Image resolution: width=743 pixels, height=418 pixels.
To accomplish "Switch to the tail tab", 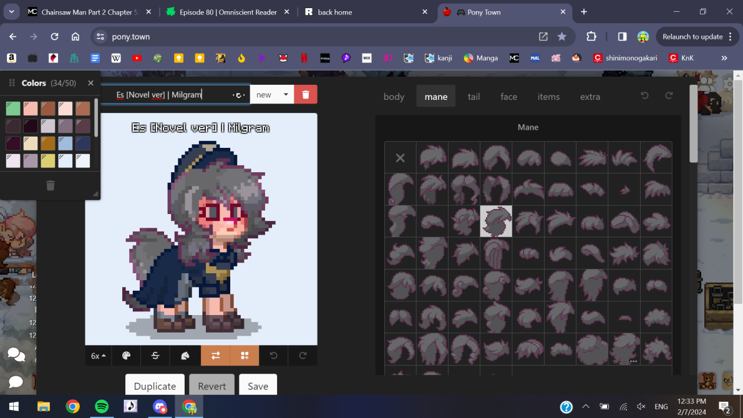I will click(x=474, y=97).
